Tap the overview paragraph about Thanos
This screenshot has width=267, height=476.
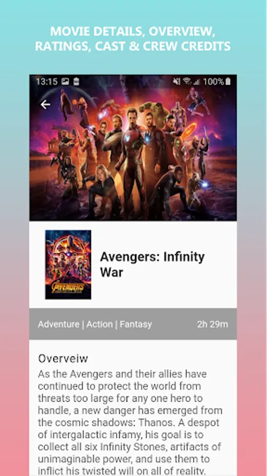(130, 422)
